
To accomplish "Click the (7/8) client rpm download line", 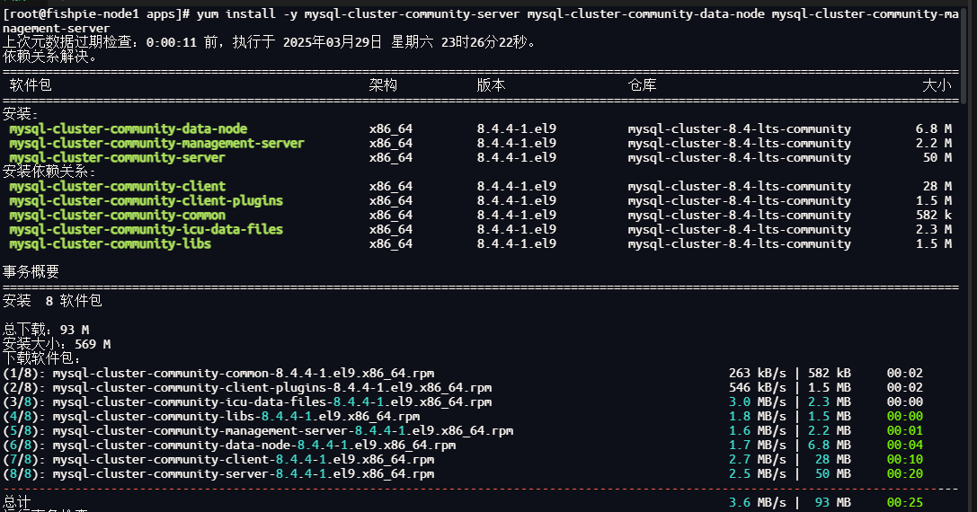I will [463, 459].
